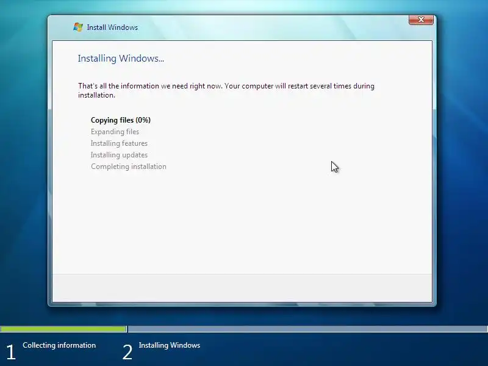488x366 pixels.
Task: Click the "Installing Windows..." heading
Action: pyautogui.click(x=121, y=59)
